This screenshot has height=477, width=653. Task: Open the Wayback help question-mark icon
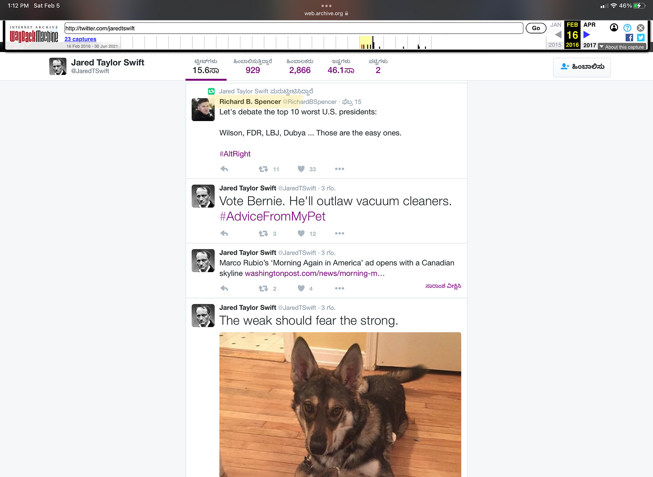627,28
